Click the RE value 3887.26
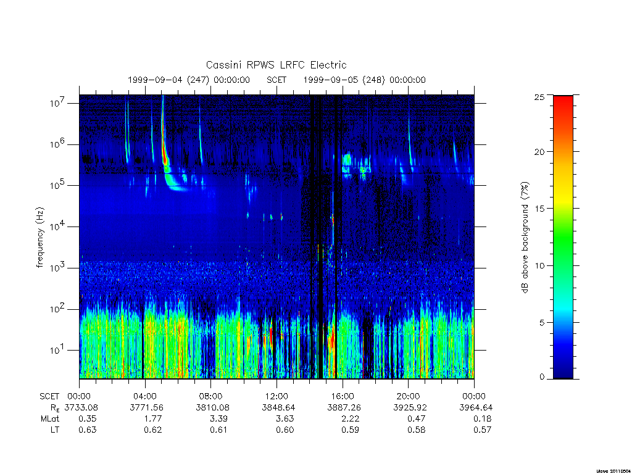The width and height of the screenshot is (632, 474). click(x=344, y=407)
